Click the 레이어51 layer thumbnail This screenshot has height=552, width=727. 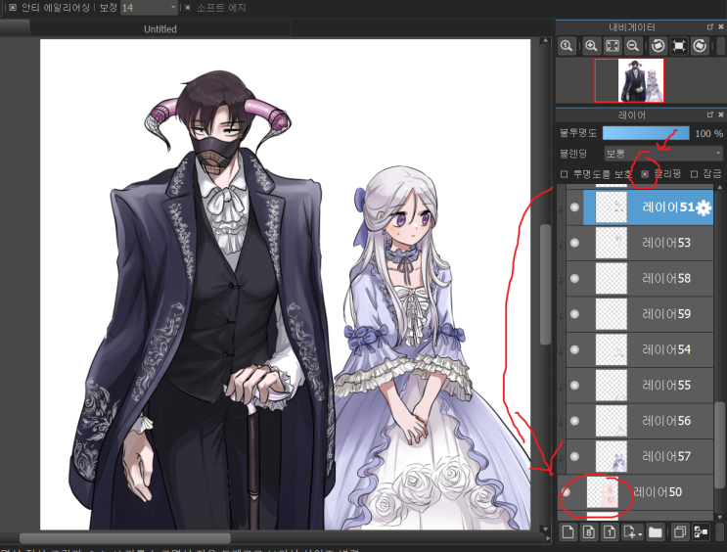612,207
